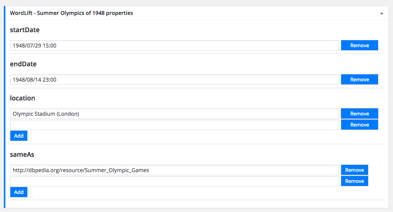Remove the Olympic Stadium (London) location
The width and height of the screenshot is (393, 212).
359,114
